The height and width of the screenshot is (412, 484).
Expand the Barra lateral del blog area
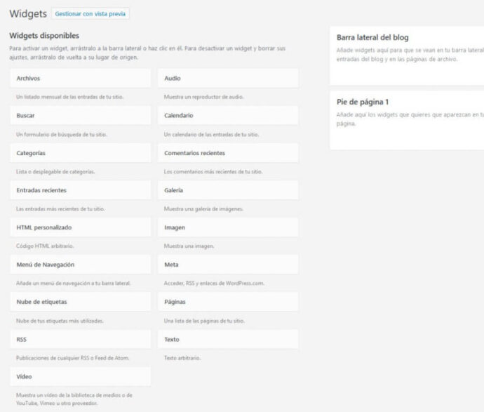tap(407, 38)
